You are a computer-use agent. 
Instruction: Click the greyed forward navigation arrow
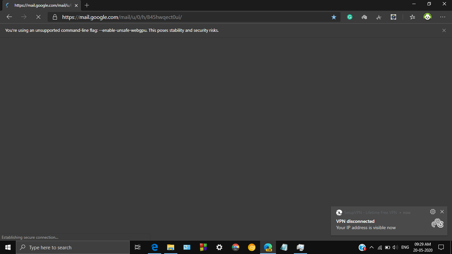pos(24,17)
